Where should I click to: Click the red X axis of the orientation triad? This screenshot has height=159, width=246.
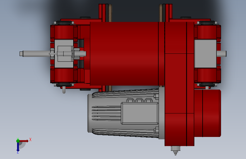point(24,141)
